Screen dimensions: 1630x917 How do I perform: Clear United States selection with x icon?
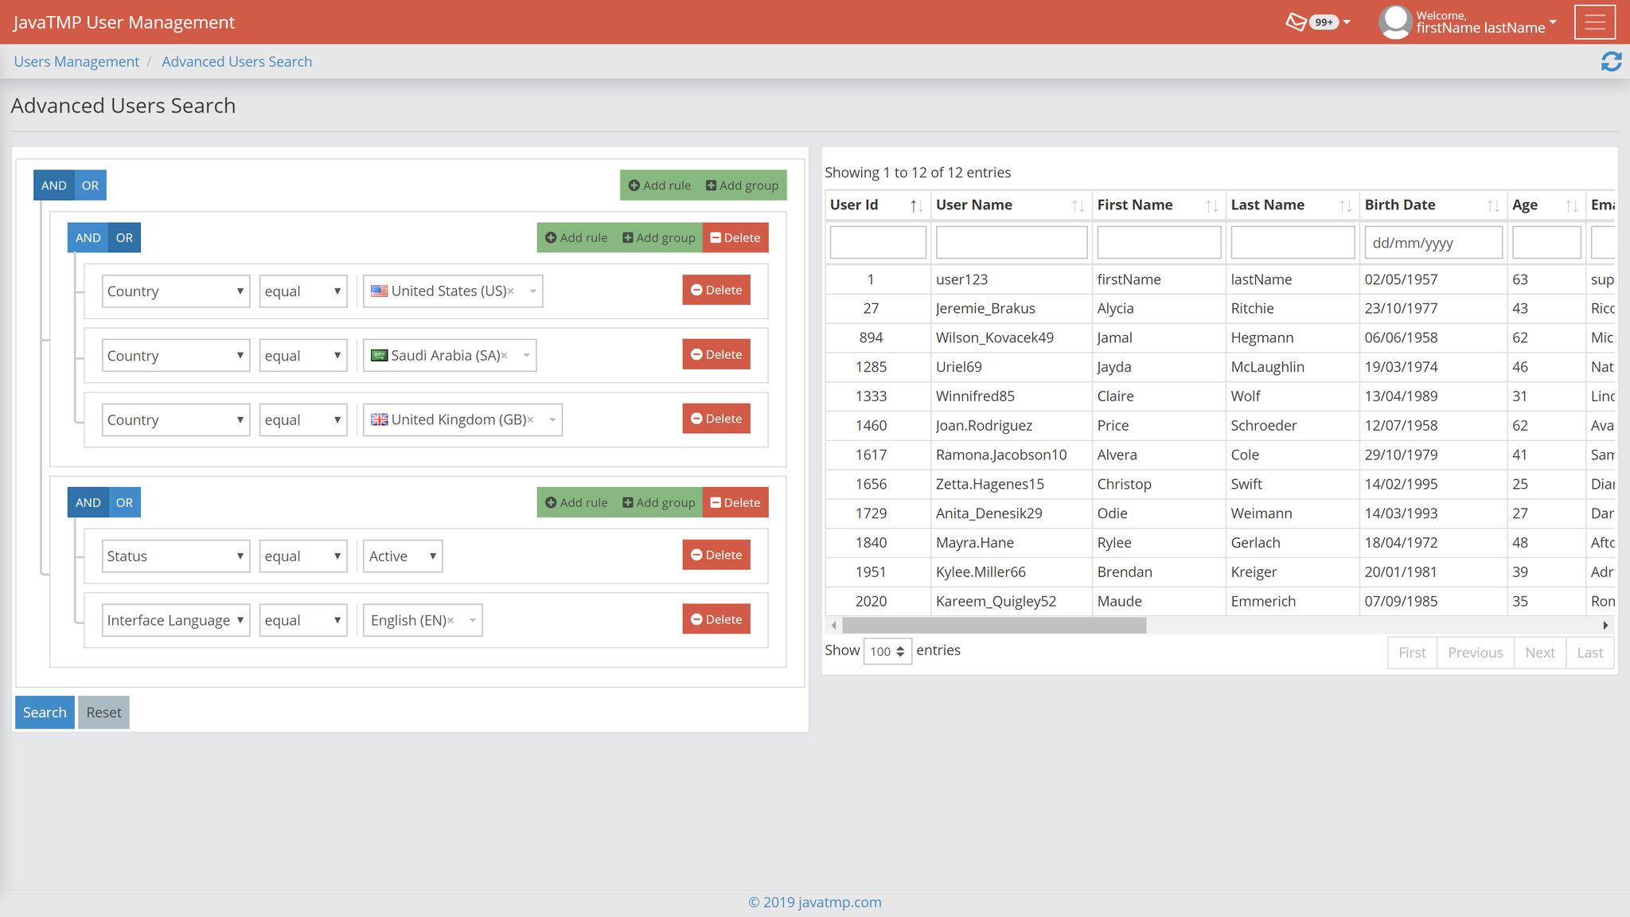(x=511, y=291)
